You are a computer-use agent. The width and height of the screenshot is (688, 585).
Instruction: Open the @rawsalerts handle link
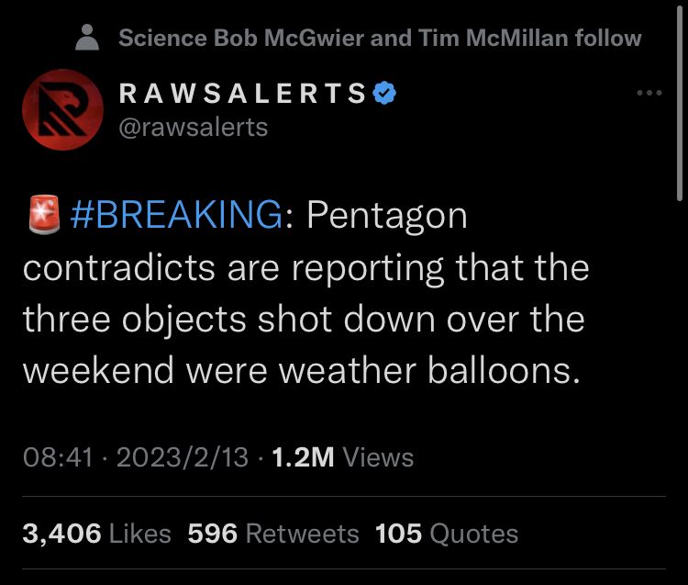(194, 127)
